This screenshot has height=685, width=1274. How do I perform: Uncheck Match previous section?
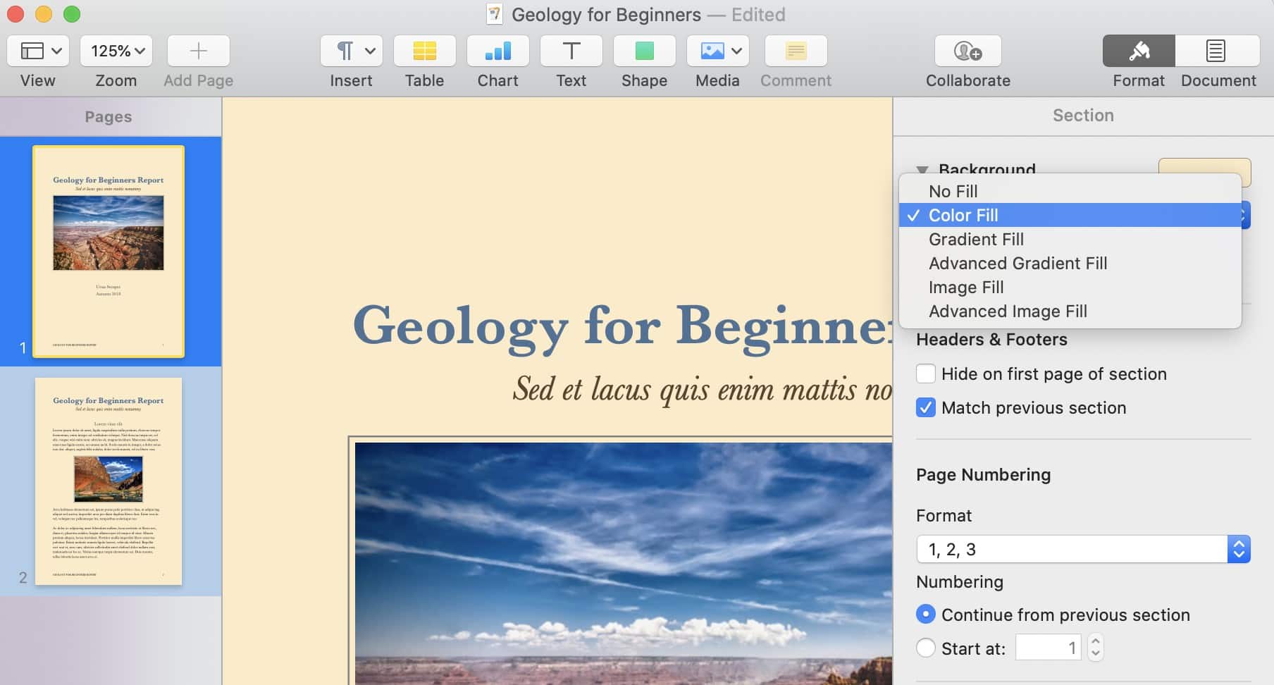926,407
